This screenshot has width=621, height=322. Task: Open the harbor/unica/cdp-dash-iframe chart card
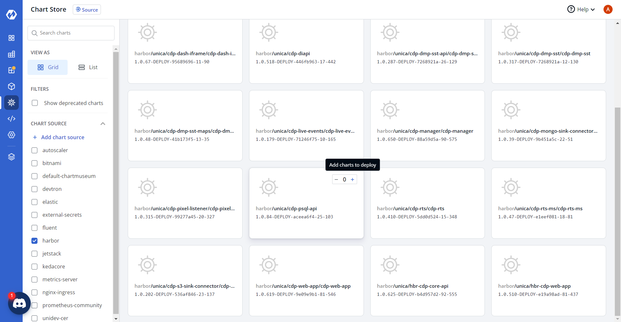[185, 51]
